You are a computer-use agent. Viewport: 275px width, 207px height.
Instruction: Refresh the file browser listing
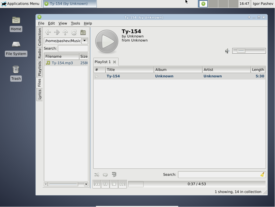point(74,32)
